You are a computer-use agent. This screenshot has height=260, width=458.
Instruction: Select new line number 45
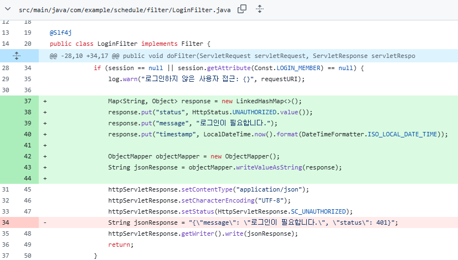coord(28,189)
